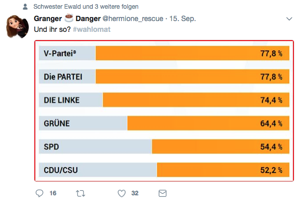This screenshot has height=202, width=298.
Task: Click the person icon beside followers note
Action: [25, 7]
